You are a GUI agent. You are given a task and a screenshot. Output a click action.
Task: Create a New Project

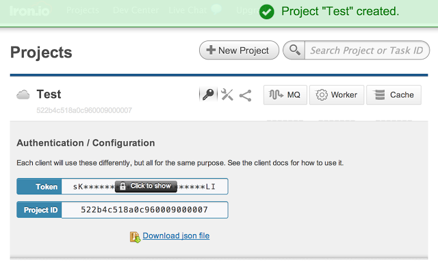(239, 50)
